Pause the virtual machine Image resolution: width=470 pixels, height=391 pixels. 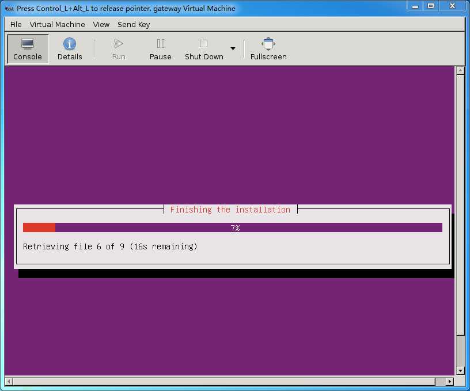click(160, 49)
